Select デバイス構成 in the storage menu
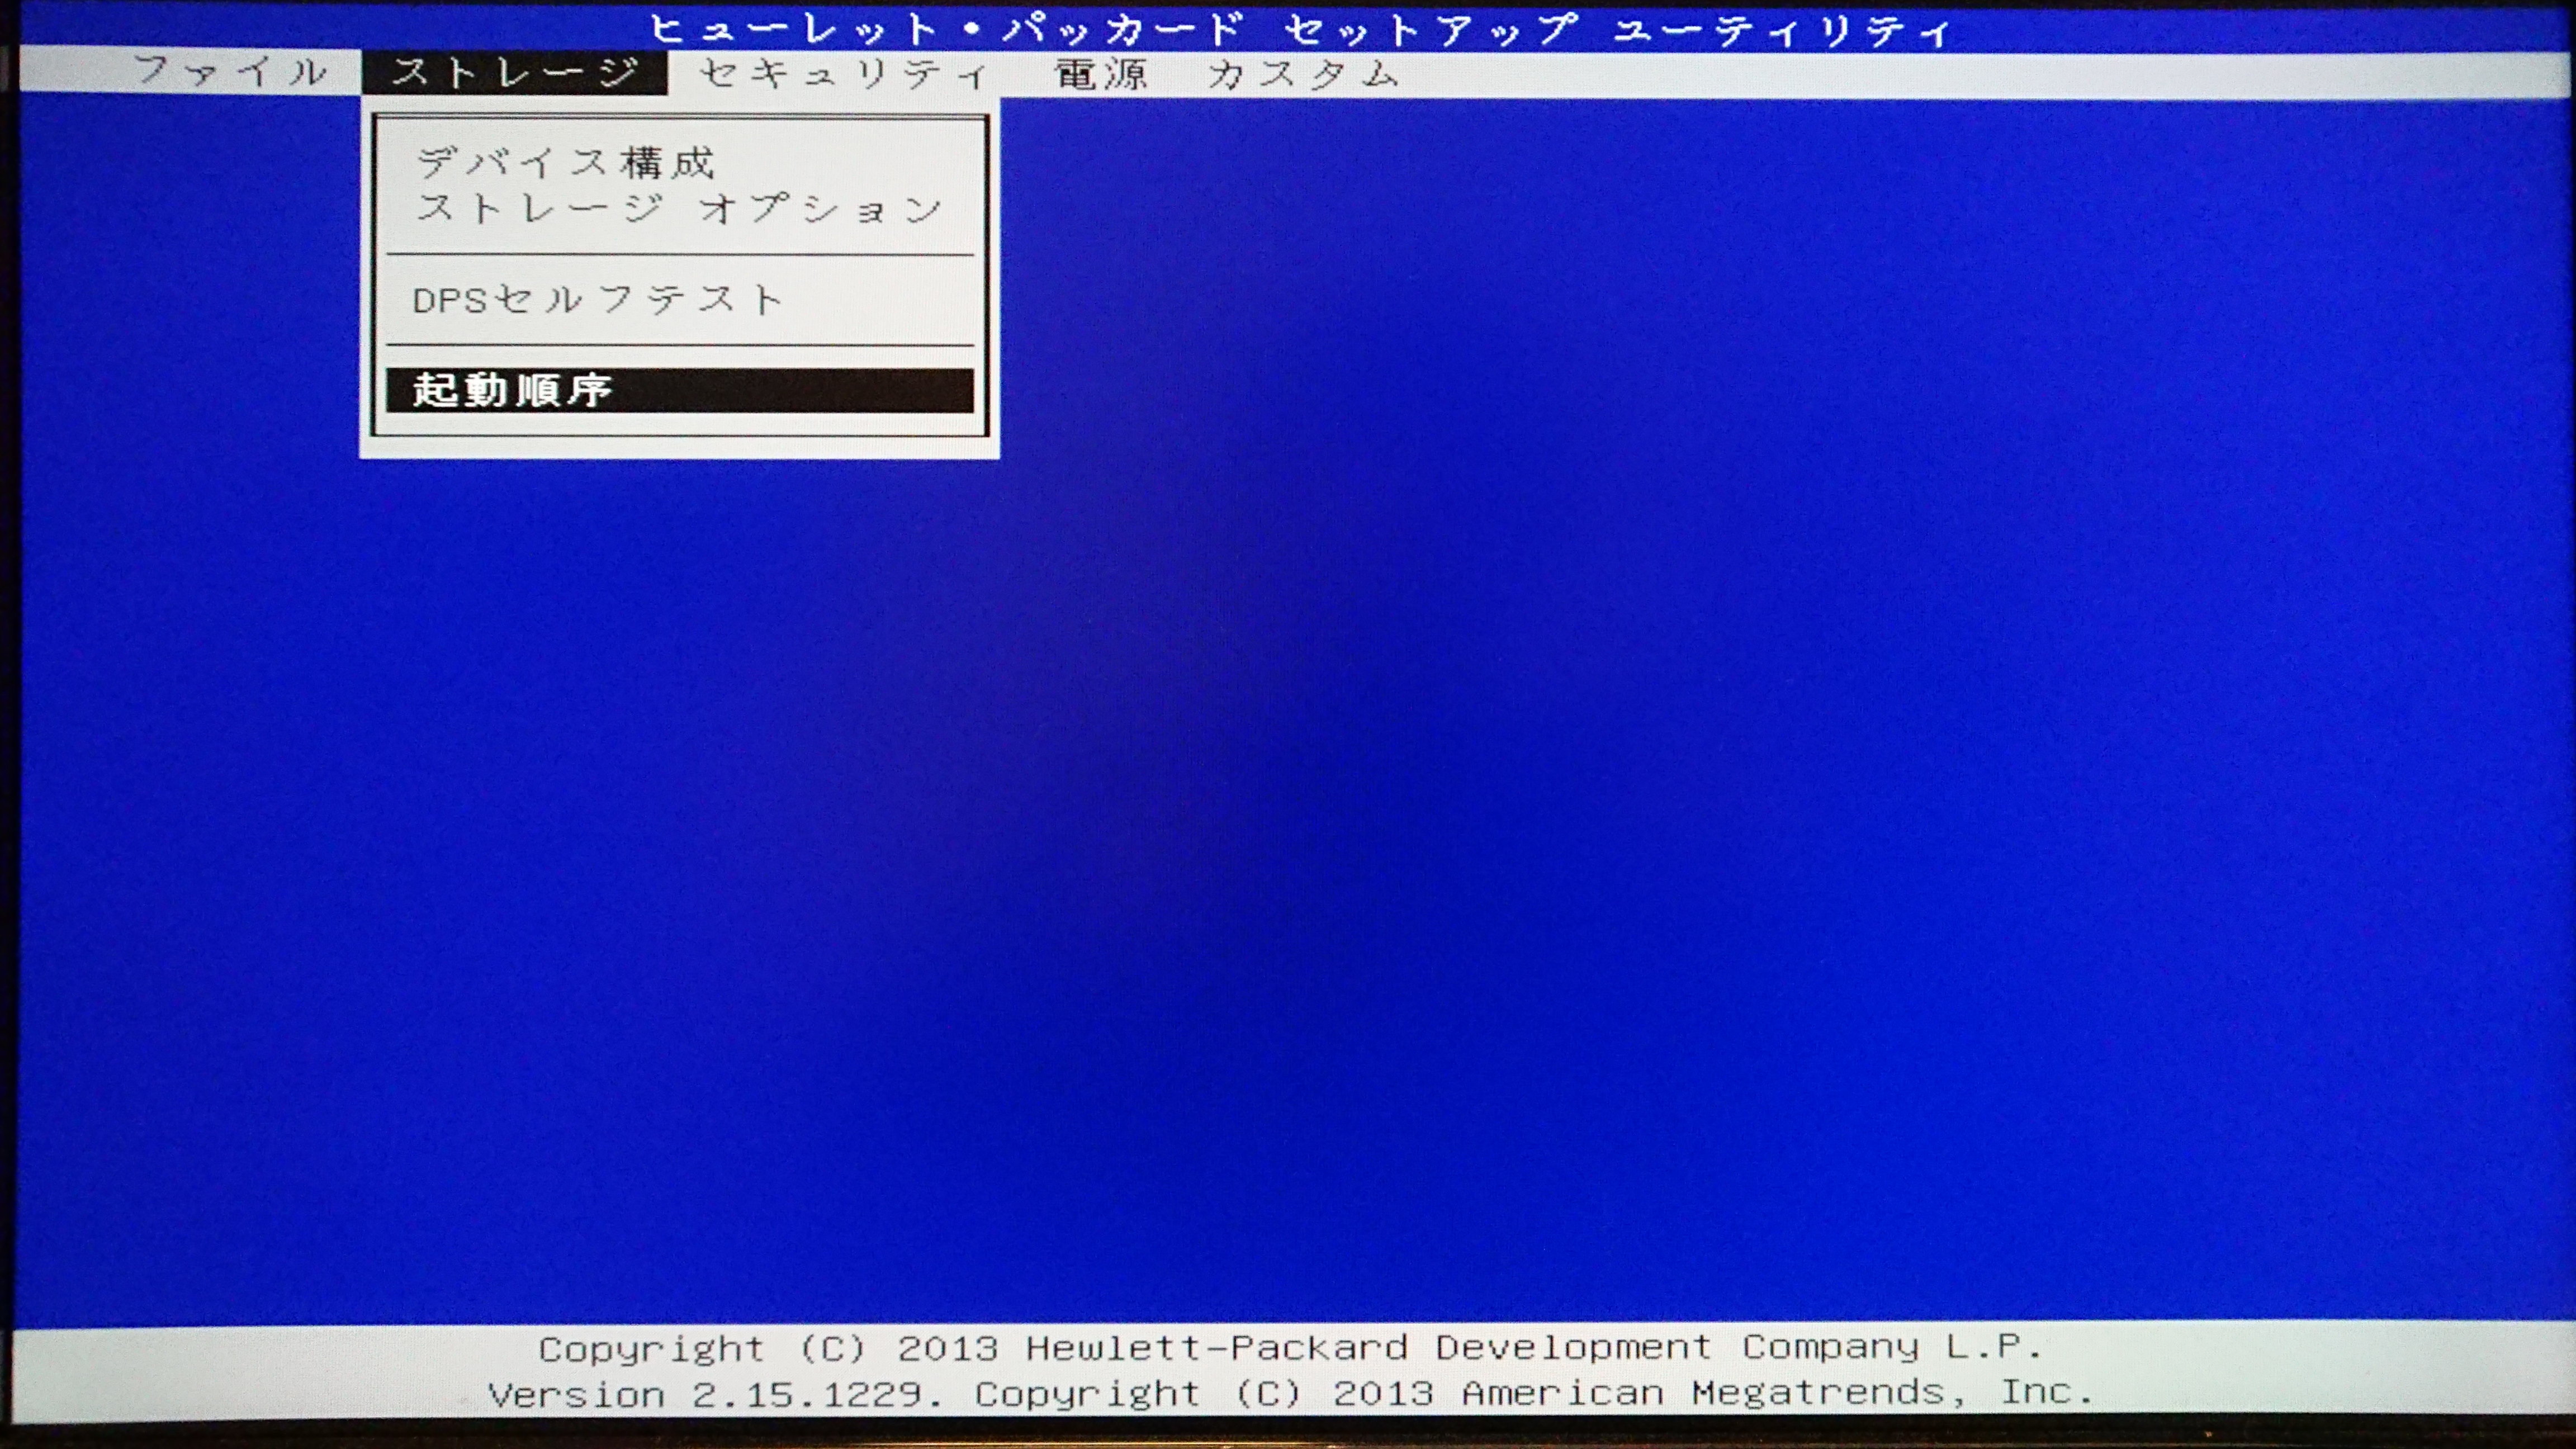Image resolution: width=2576 pixels, height=1449 pixels. [x=565, y=162]
